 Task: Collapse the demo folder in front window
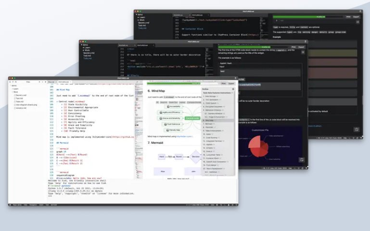11,86
